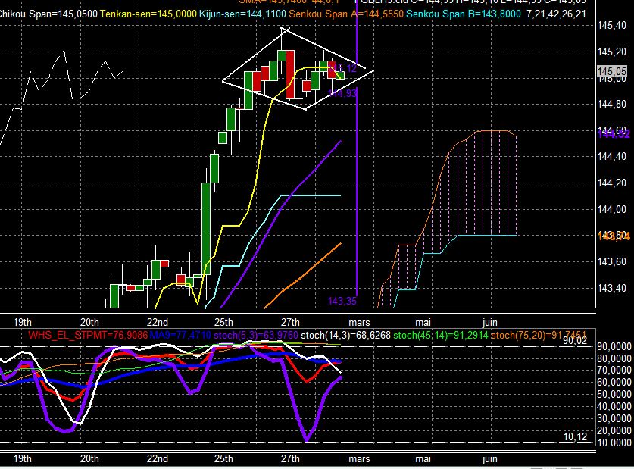Click the 145,40 price axis label

(612, 26)
